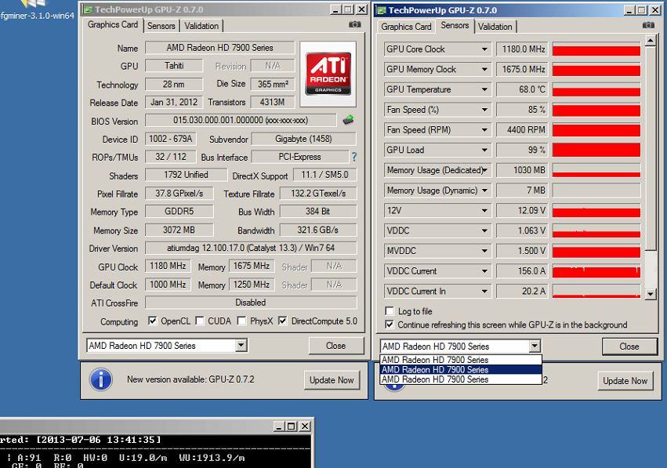Switch to Graphics Card tab in right GPU-Z window
Screen dimensions: 667x468
[406, 27]
